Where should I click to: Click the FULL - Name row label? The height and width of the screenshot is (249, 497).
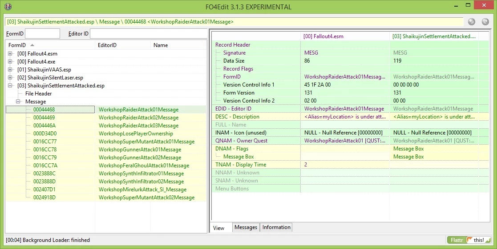[x=230, y=124]
